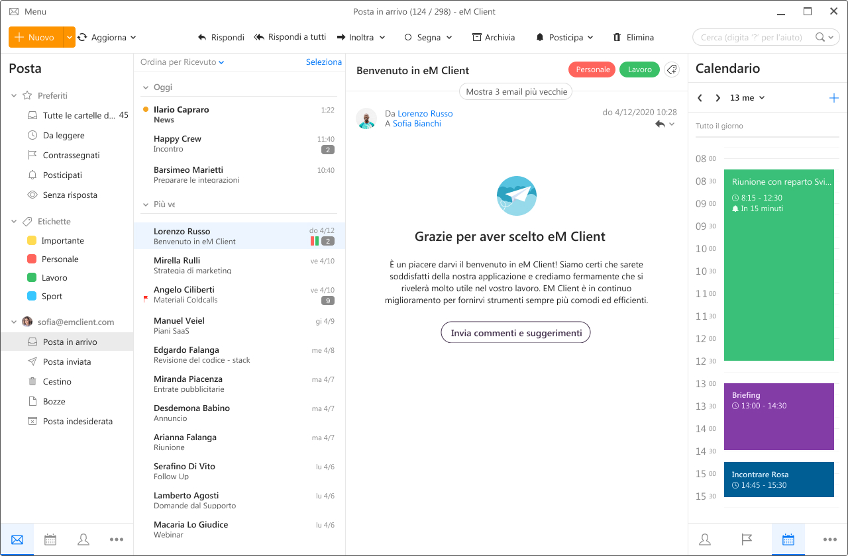The width and height of the screenshot is (848, 556).
Task: Open the Nuovo button dropdown arrow
Action: 70,37
